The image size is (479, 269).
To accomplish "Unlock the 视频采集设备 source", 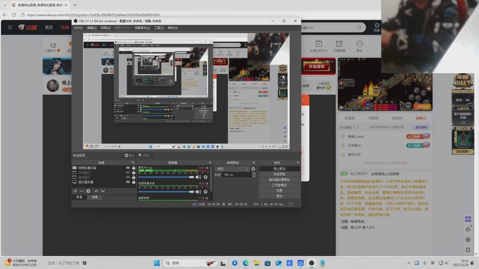I will pyautogui.click(x=134, y=168).
